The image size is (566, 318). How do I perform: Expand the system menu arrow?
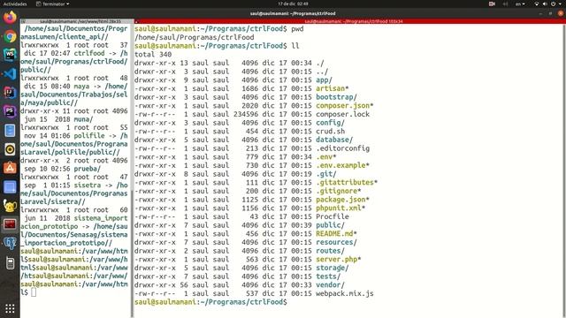(x=561, y=4)
